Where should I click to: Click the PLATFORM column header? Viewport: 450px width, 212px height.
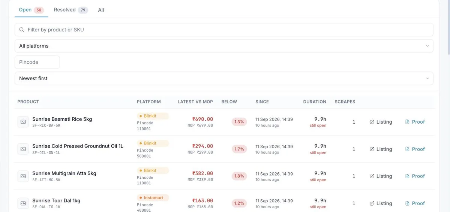[149, 102]
